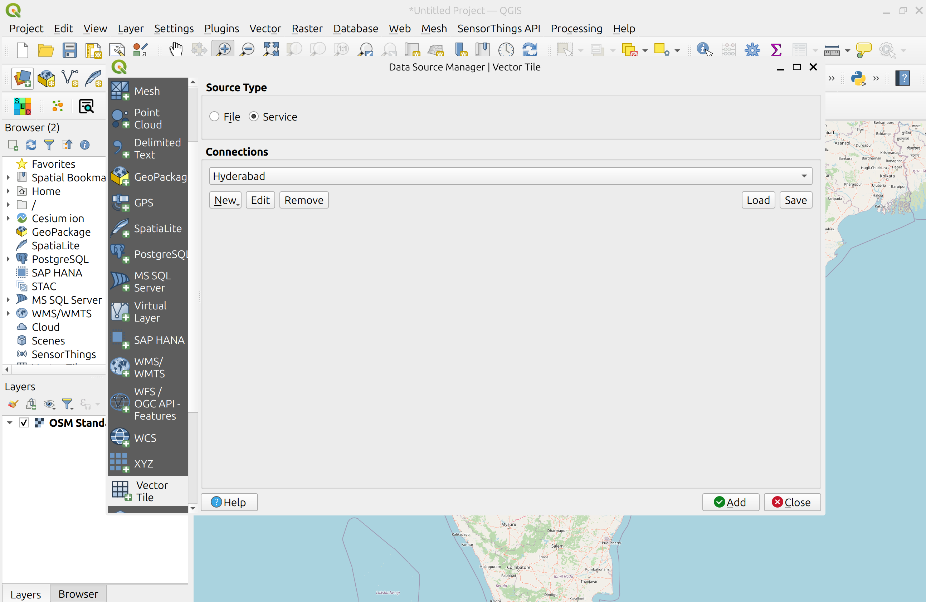The width and height of the screenshot is (926, 602).
Task: Click the Save Project floppy icon
Action: [69, 50]
